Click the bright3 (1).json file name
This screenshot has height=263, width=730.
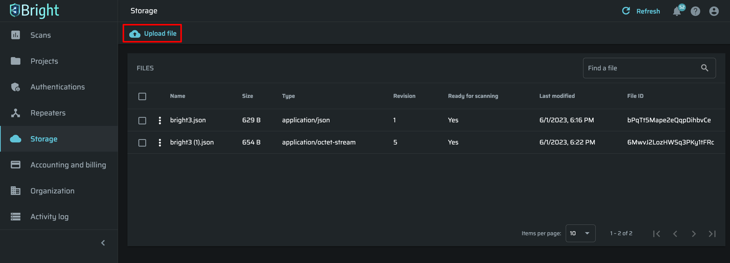point(192,142)
